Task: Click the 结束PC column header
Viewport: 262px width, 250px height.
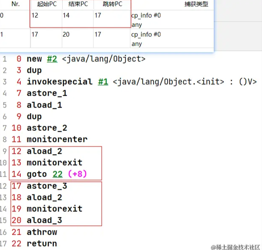Action: coord(78,4)
